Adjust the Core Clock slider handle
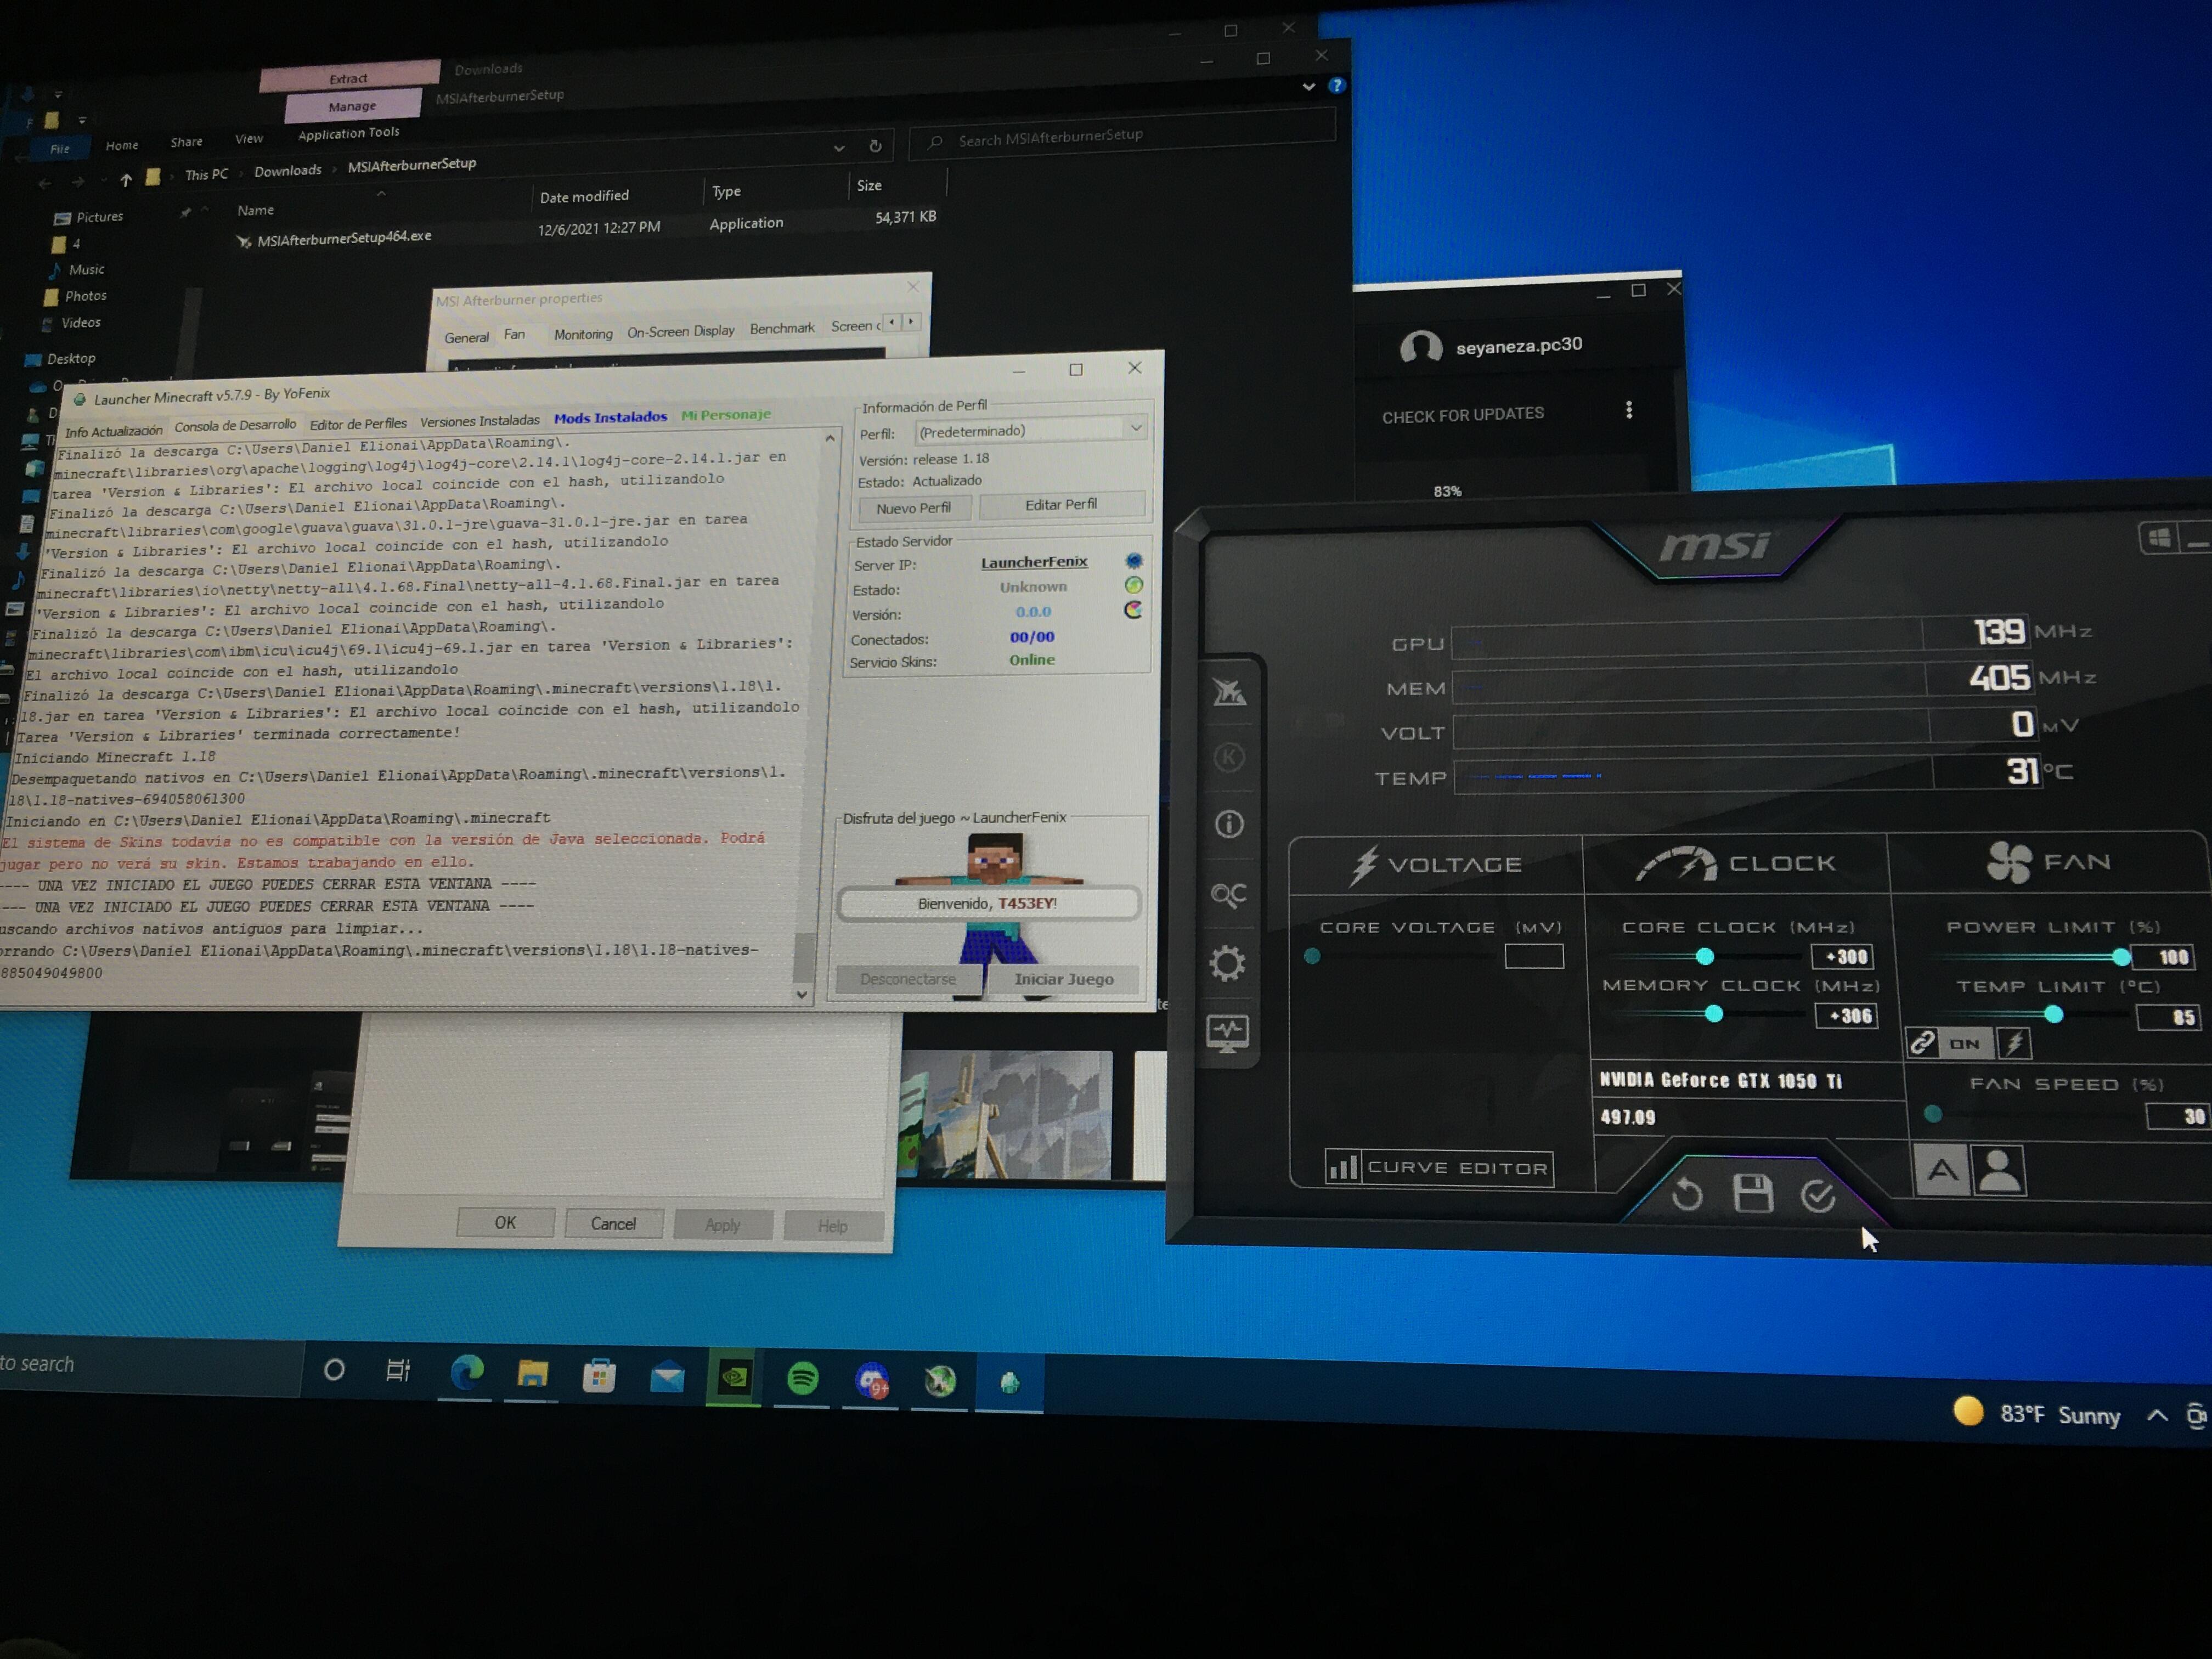The width and height of the screenshot is (2212, 1659). [x=1705, y=956]
